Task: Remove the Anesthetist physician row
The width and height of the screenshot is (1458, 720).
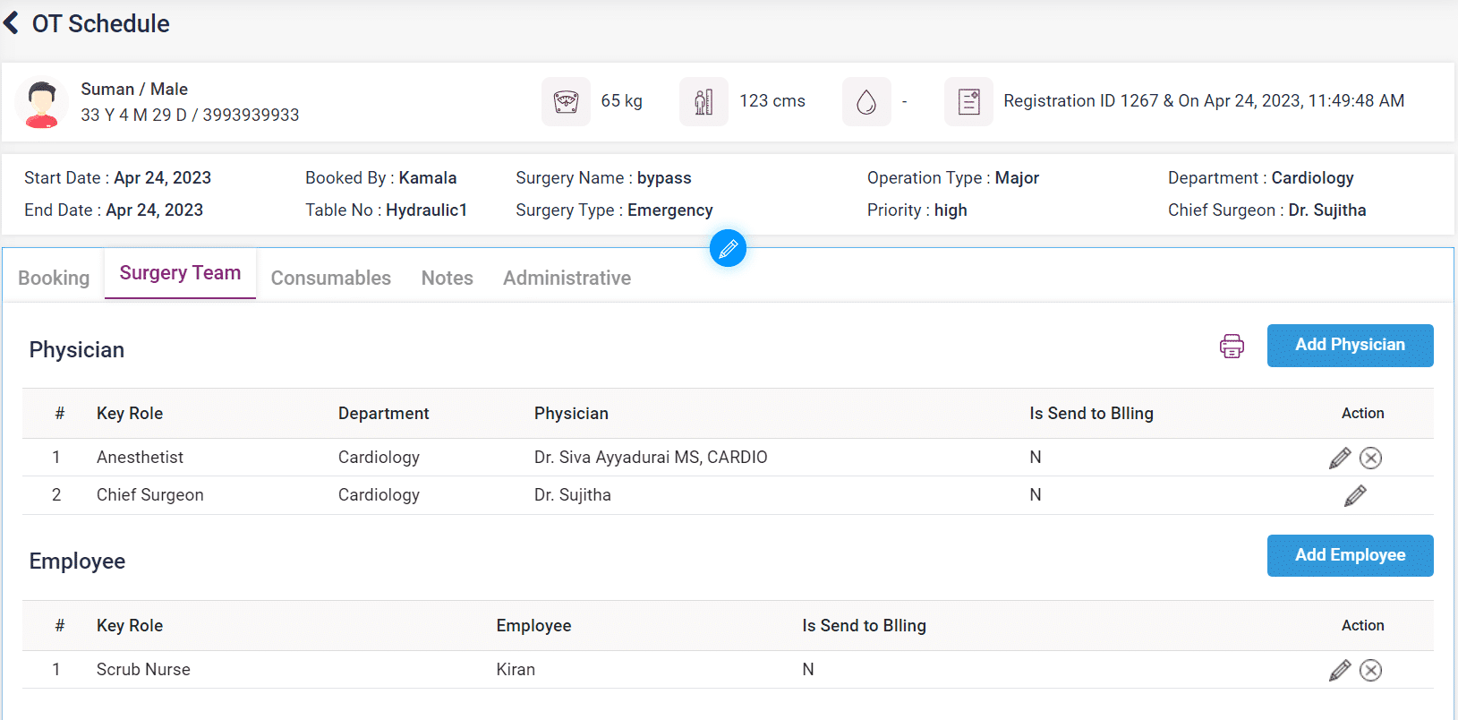Action: (x=1370, y=459)
